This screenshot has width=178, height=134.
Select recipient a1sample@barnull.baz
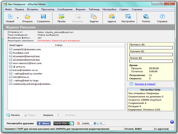point(26,56)
